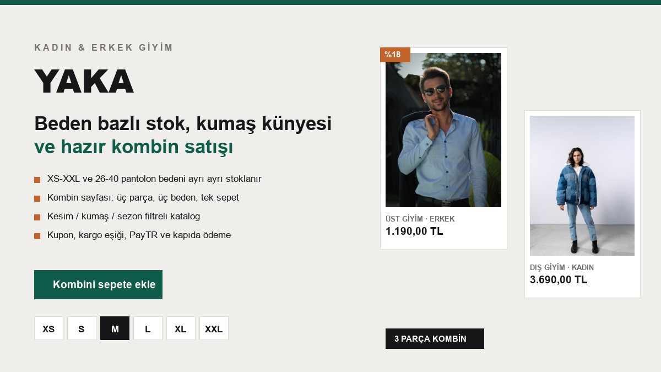Select the XL size box
The image size is (661, 372).
pos(181,328)
